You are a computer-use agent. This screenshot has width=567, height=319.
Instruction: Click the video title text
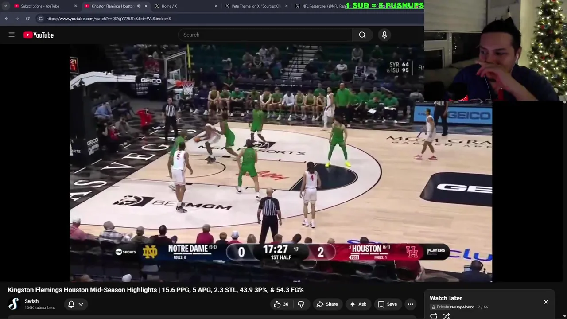155,290
